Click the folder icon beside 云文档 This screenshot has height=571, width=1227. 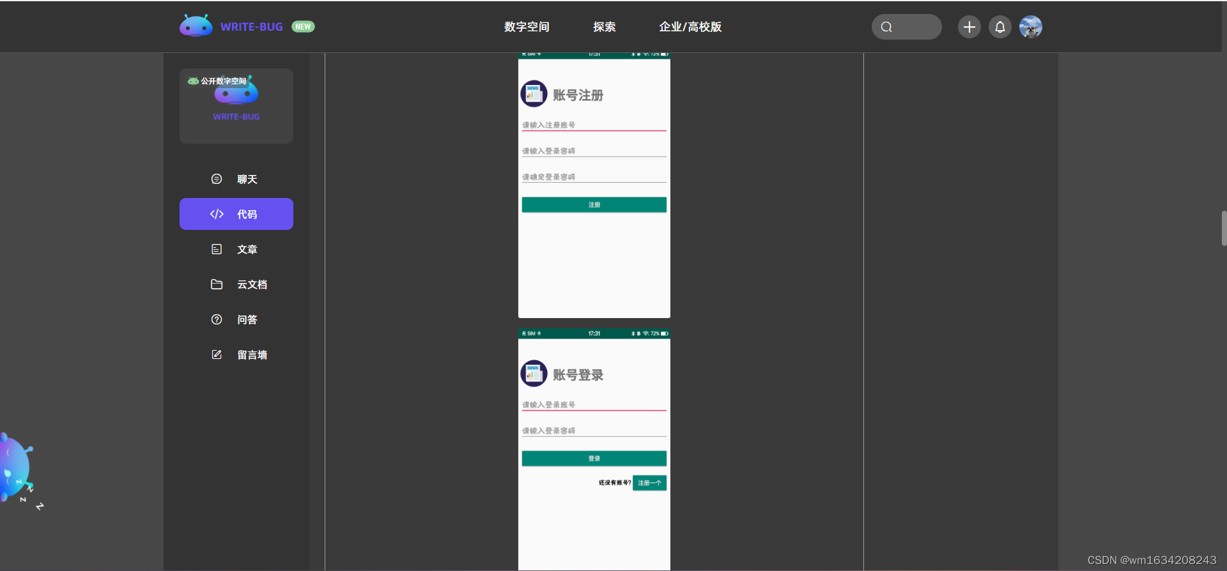coord(217,284)
